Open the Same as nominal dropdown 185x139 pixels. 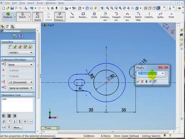pos(20,88)
